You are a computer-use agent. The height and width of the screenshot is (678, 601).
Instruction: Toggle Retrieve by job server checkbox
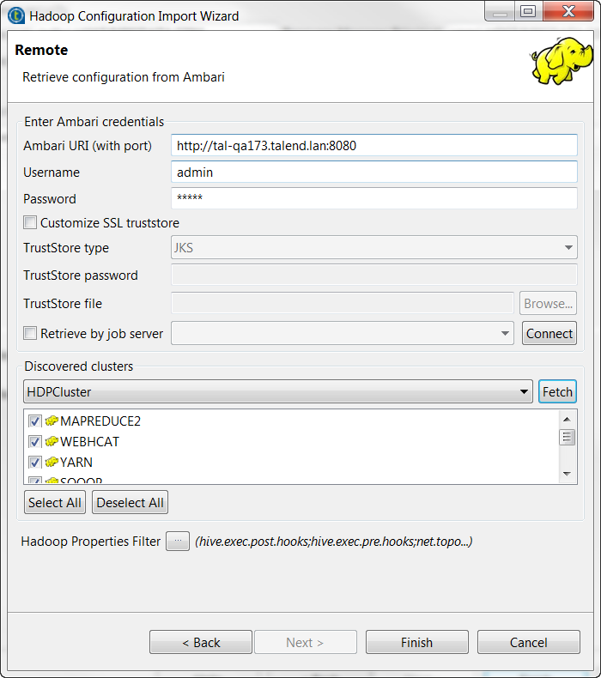click(x=30, y=333)
